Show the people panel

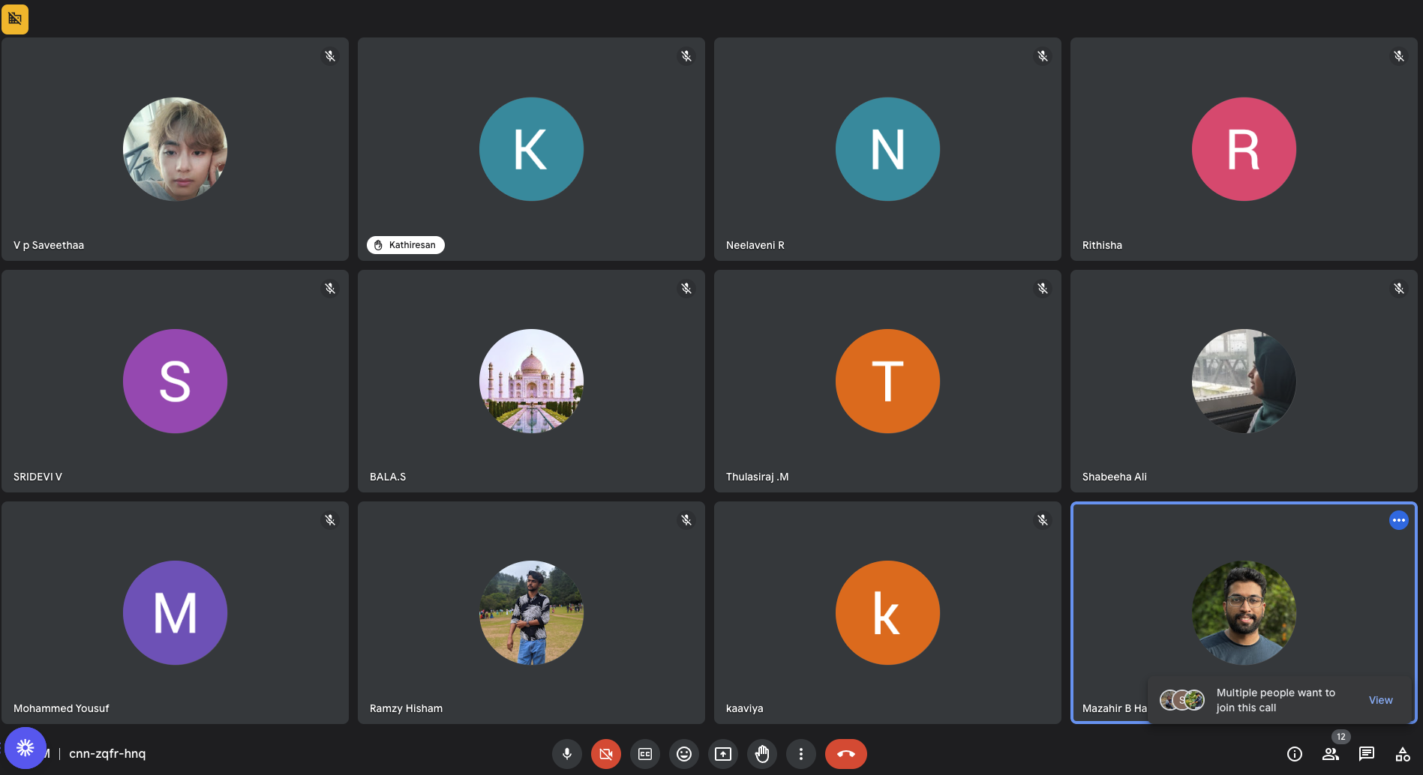(1331, 754)
